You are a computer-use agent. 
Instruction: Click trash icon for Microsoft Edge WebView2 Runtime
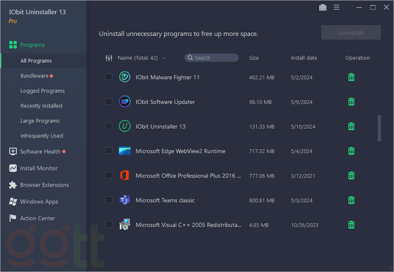351,151
